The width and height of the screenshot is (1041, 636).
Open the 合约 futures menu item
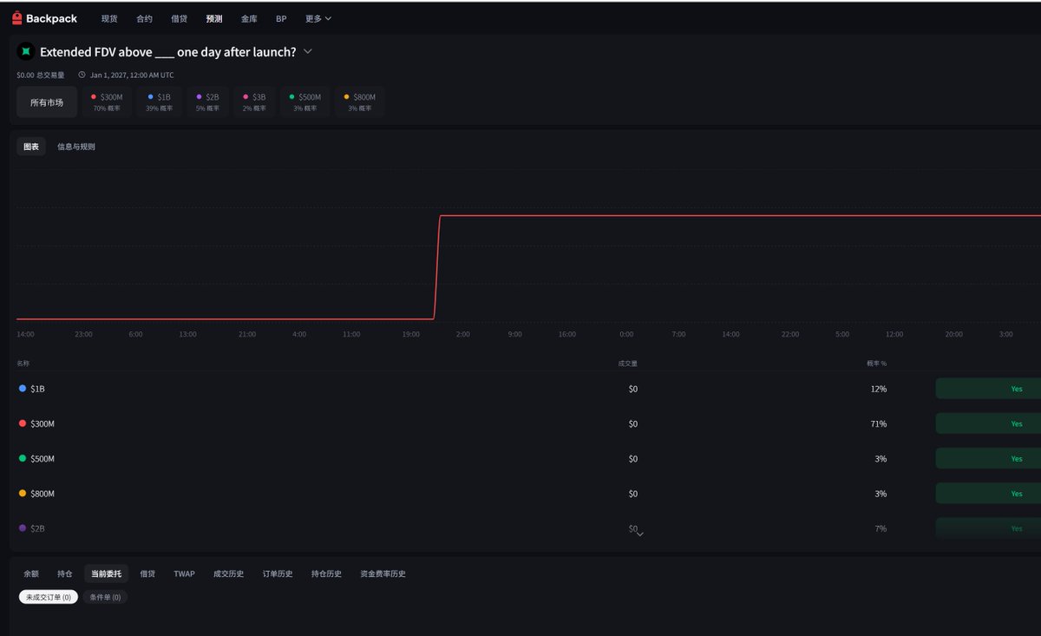[x=144, y=18]
